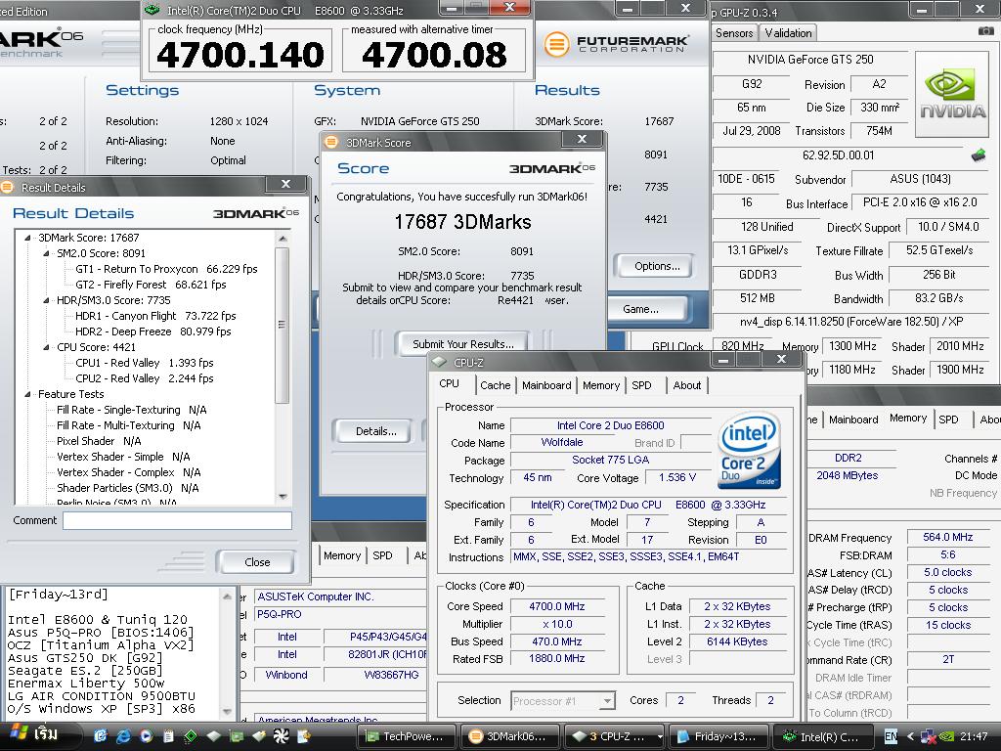Collapse the CPU Score tree node

(x=47, y=347)
